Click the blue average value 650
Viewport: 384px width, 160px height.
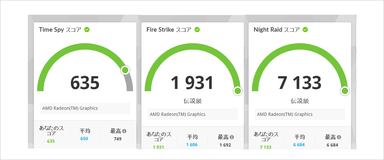[84, 139]
